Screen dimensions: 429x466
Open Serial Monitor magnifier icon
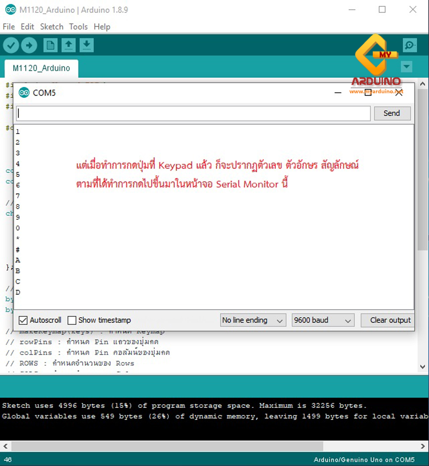(410, 45)
